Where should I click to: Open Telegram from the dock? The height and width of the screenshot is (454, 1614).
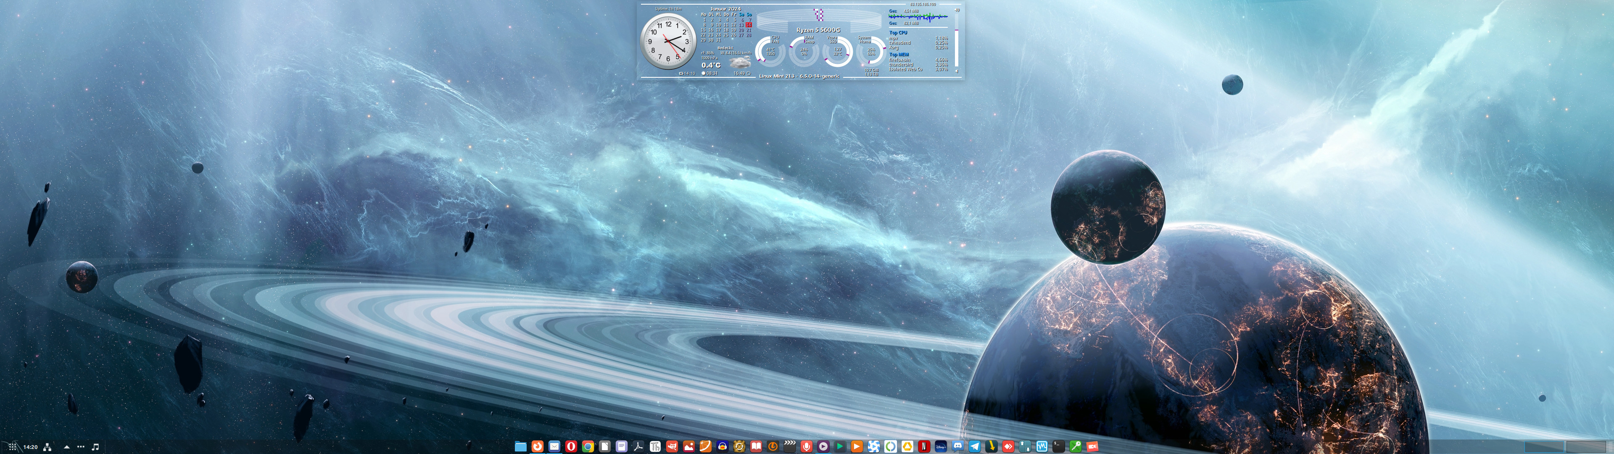[x=975, y=446]
